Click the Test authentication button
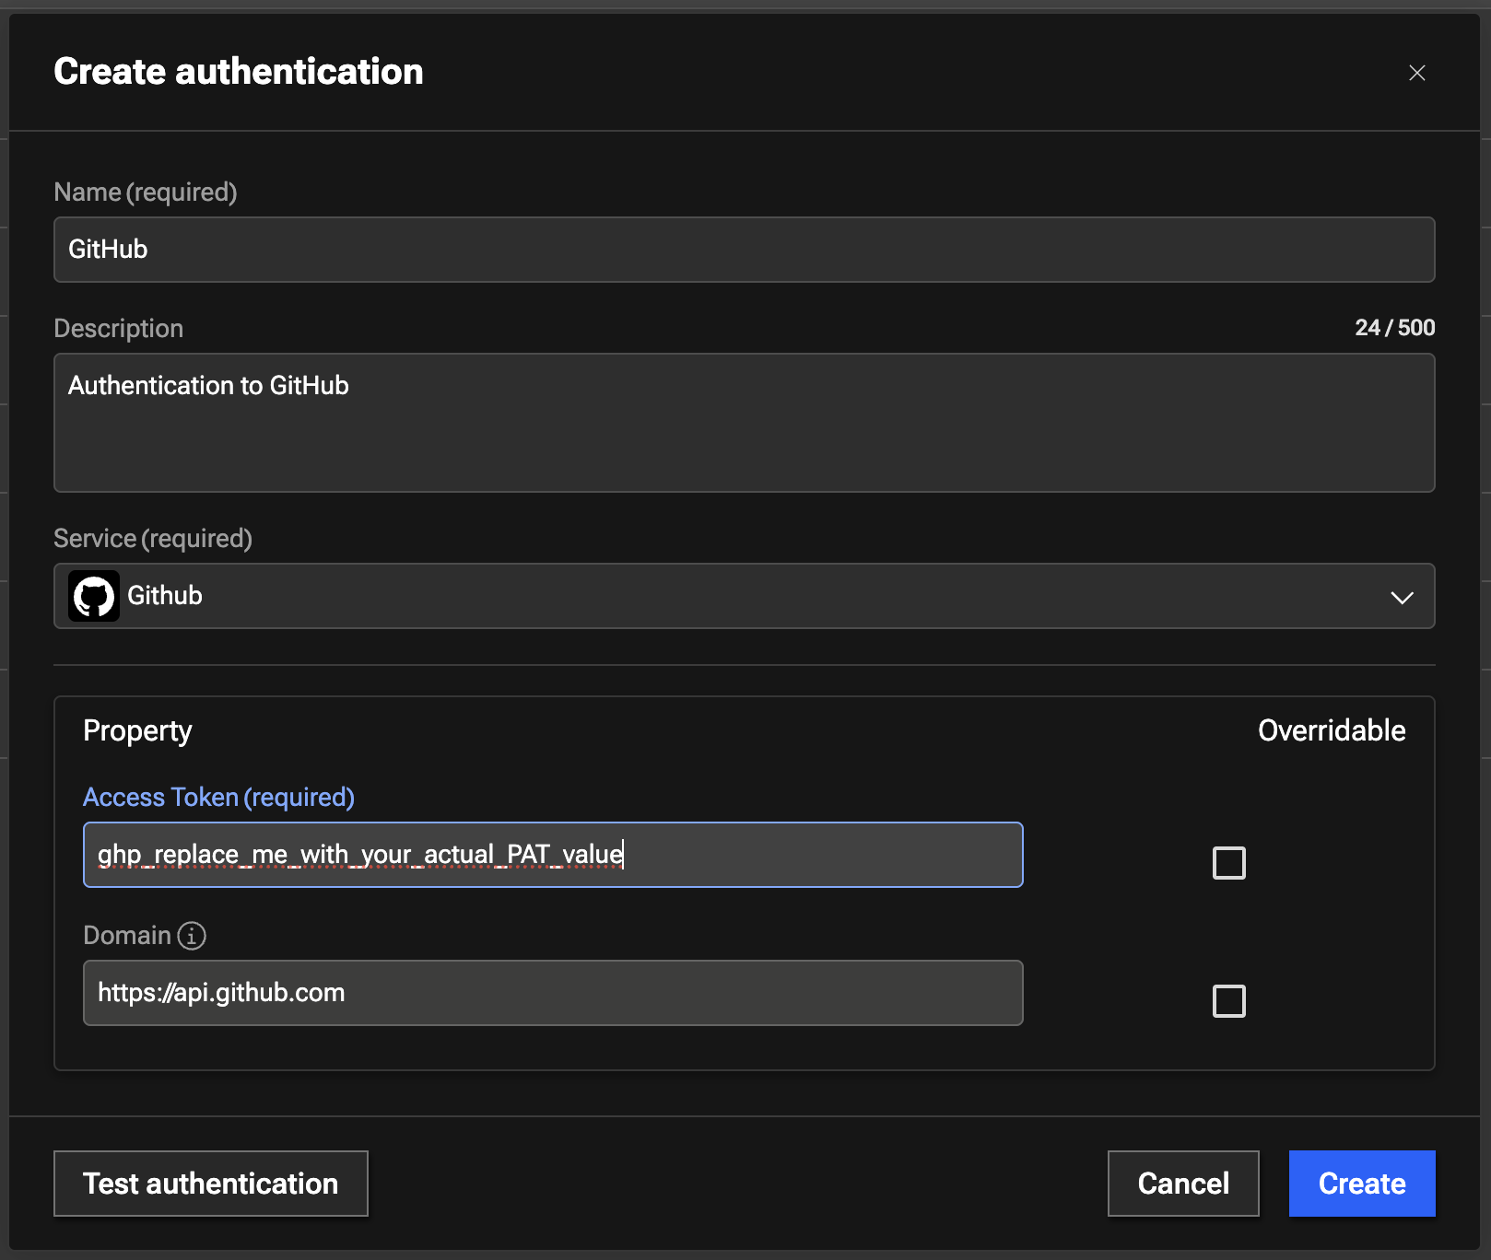The height and width of the screenshot is (1260, 1491). pyautogui.click(x=211, y=1184)
